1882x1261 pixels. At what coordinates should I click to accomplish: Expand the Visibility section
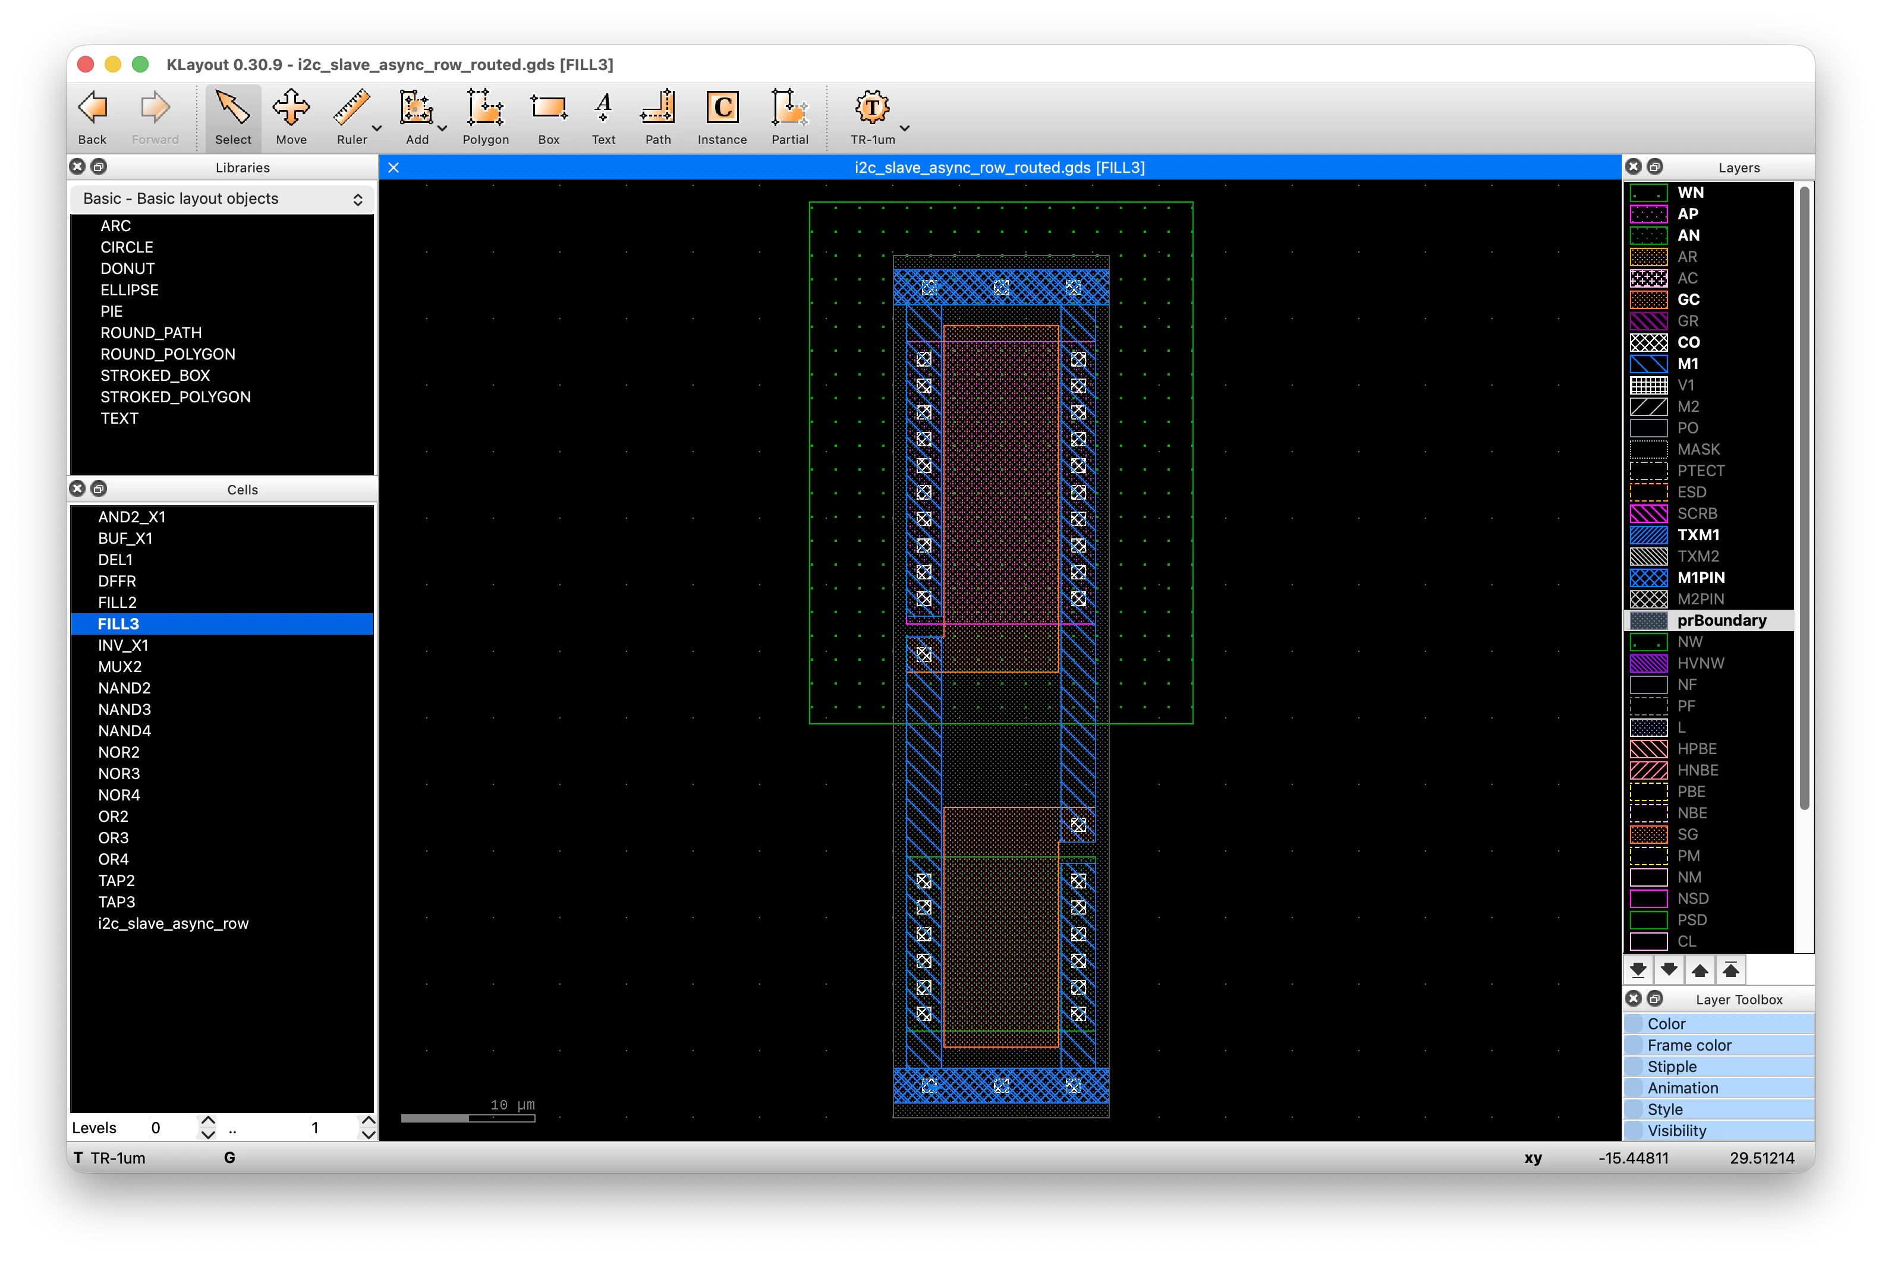(1720, 1131)
